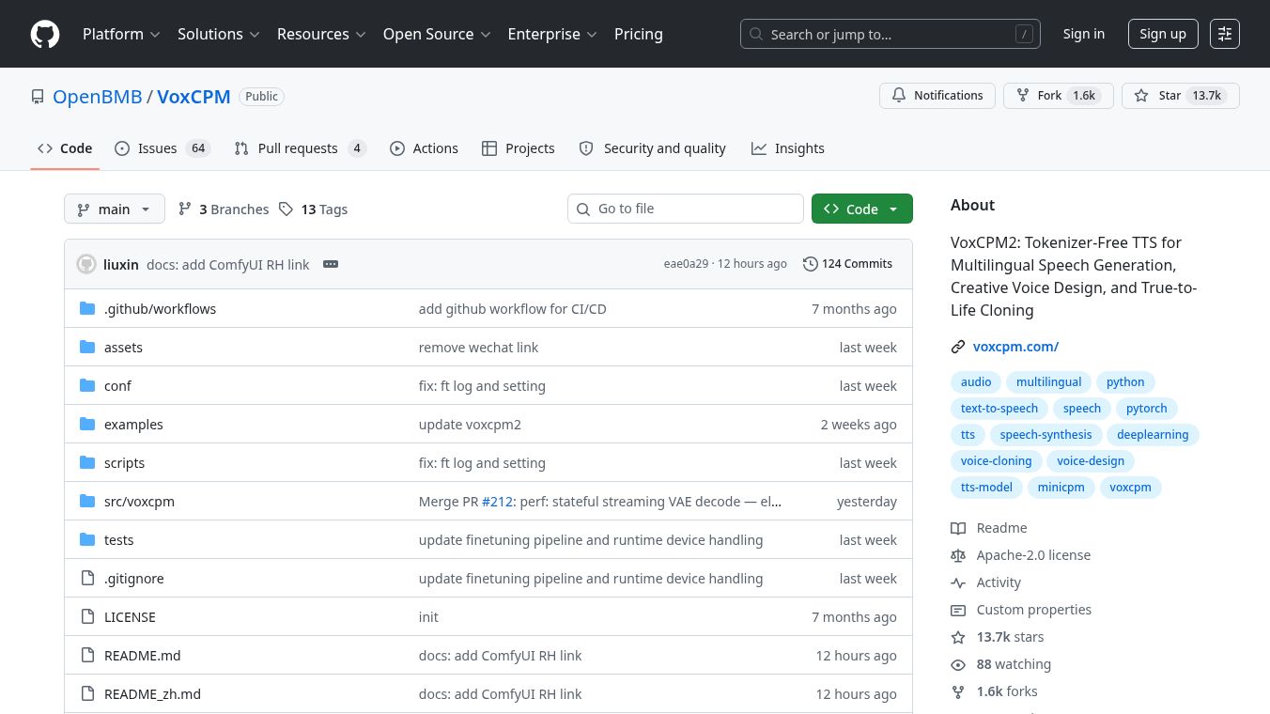This screenshot has height=714, width=1270.
Task: Click the text-to-speech topic tag
Action: coord(999,409)
